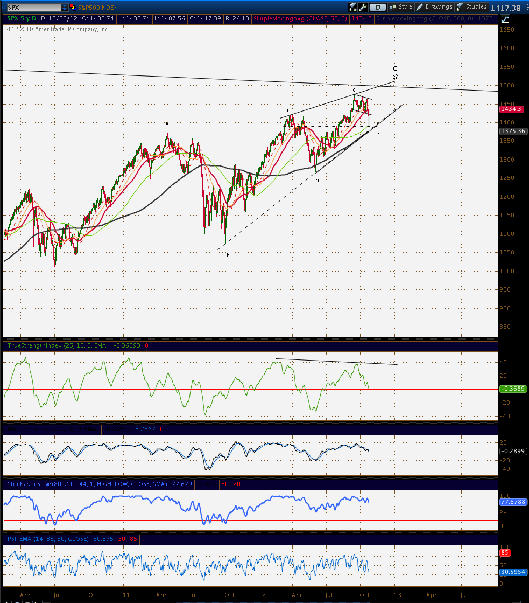Click the 'SPX 5 y D' chart label
This screenshot has height=603, width=529.
tap(22, 18)
